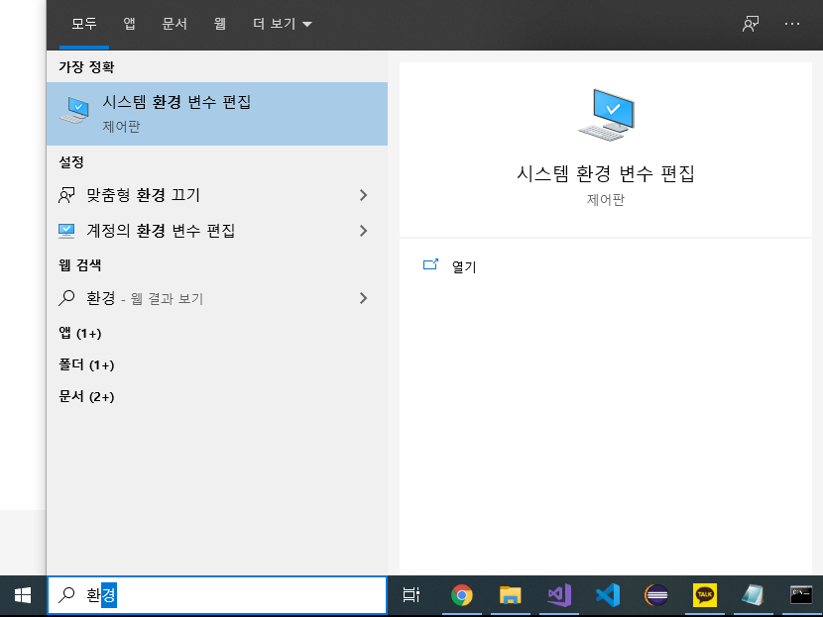Expand the 폴더 (1+) results group

(x=86, y=364)
